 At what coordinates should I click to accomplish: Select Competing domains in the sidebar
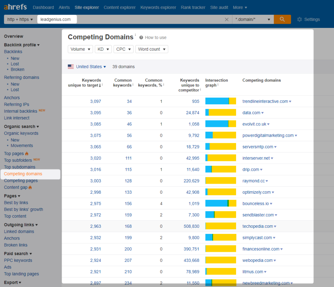pos(23,174)
